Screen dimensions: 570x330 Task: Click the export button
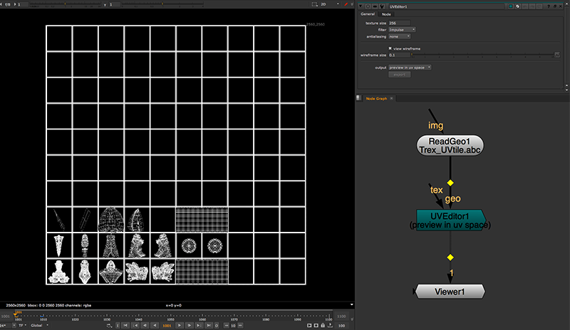tap(399, 73)
